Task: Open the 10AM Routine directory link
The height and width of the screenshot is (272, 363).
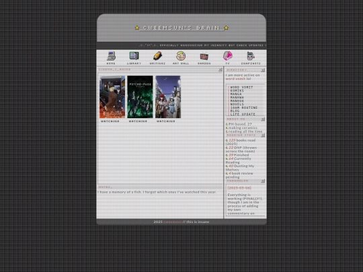Action: [x=244, y=107]
